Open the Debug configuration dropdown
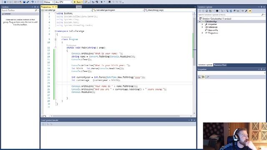The image size is (267, 150). [x=49, y=2]
